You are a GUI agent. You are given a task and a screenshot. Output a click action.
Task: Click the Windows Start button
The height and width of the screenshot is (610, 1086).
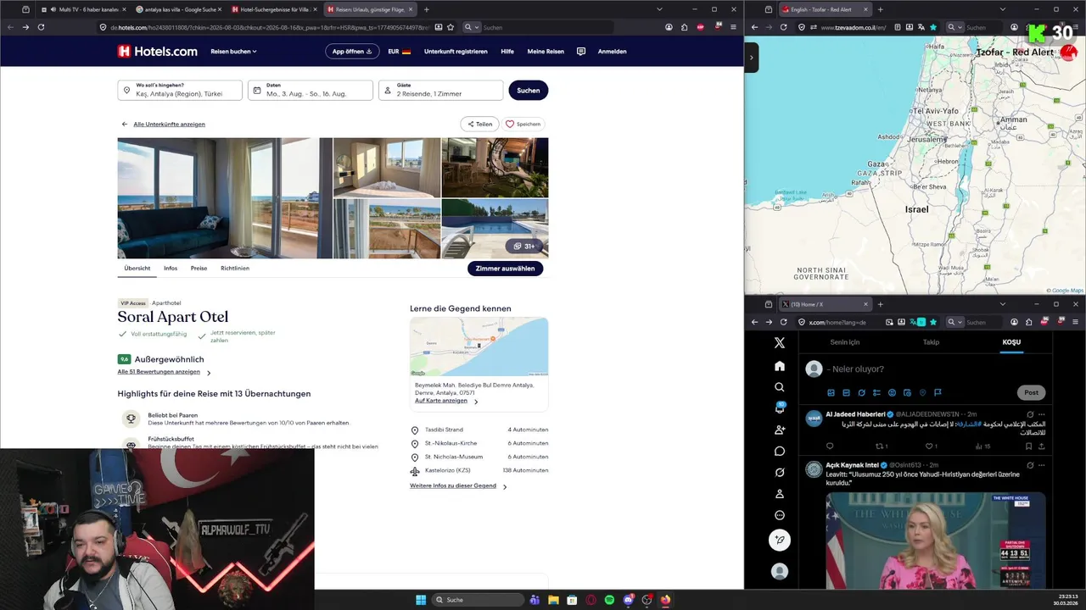point(421,600)
